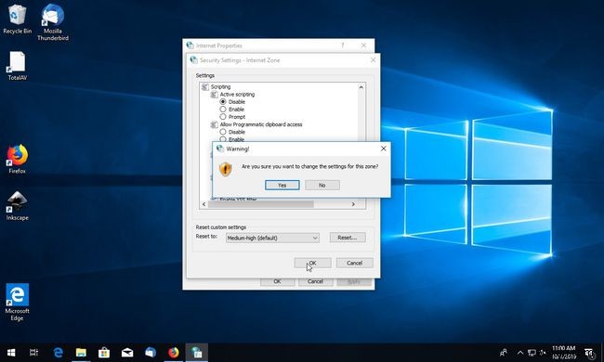Click OK in Security Settings window
This screenshot has height=362, width=604.
312,263
